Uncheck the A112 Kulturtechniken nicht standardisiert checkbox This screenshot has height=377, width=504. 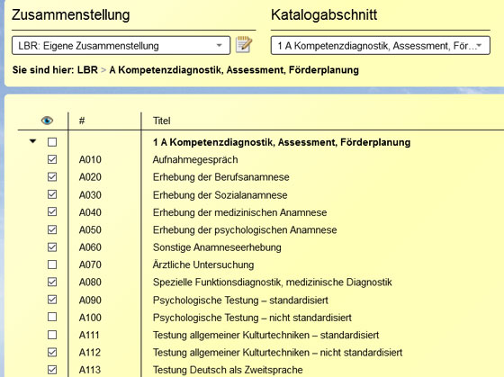(x=52, y=352)
